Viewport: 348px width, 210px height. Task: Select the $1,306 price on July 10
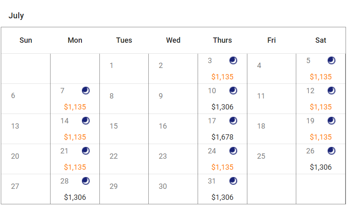coord(222,107)
